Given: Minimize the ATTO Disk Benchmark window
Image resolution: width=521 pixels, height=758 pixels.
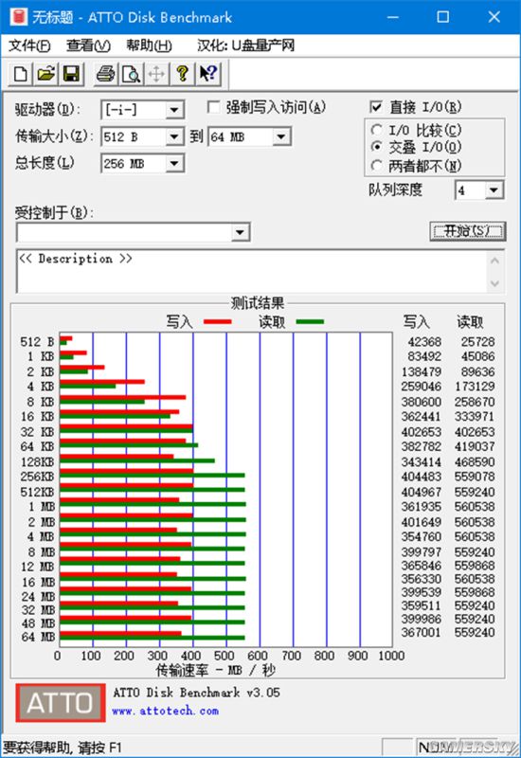Looking at the screenshot, I should pyautogui.click(x=393, y=17).
